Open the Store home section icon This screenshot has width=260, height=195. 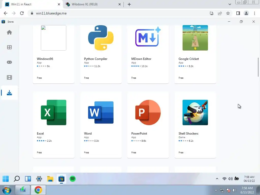(9, 32)
